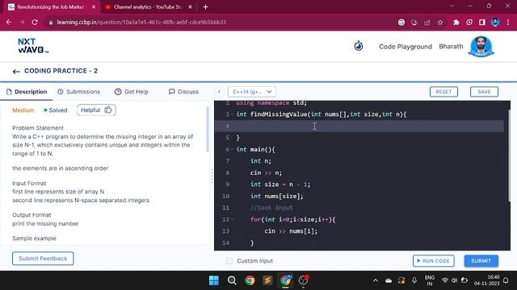
Task: Open Code Playground
Action: pos(406,47)
